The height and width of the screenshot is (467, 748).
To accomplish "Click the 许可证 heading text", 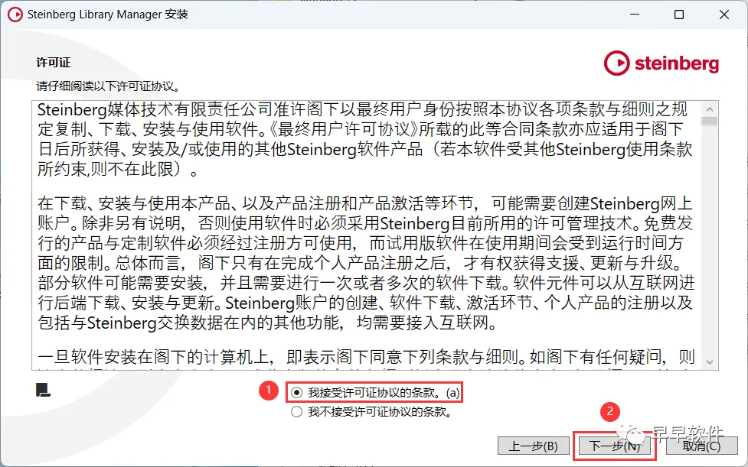I will click(x=54, y=63).
